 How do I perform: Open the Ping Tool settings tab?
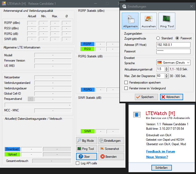(x=167, y=21)
